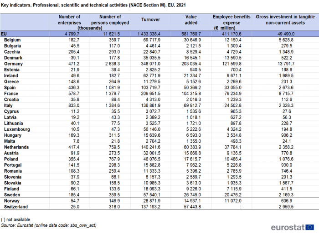Click the 'Spain' row label

coord(10,88)
